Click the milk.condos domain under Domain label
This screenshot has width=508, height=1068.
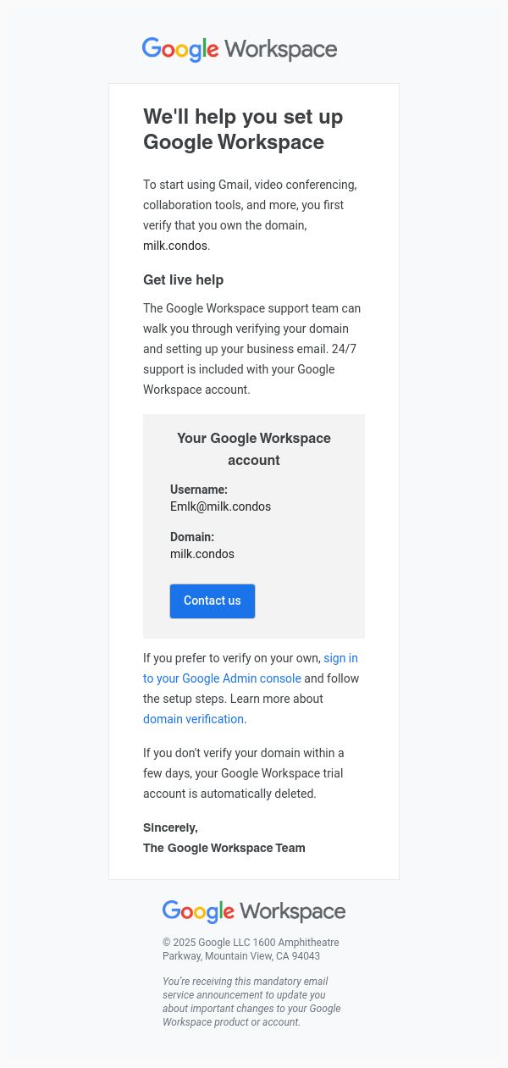pos(202,554)
